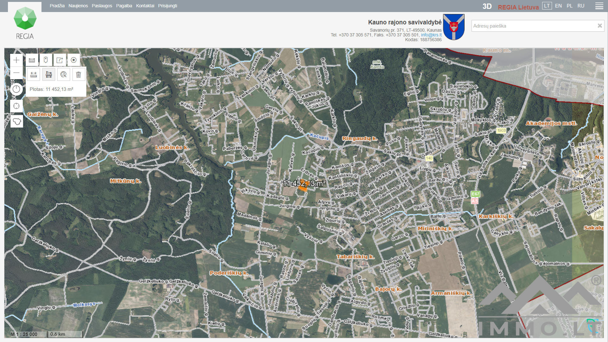Image resolution: width=608 pixels, height=342 pixels.
Task: Select the map pin marker tool
Action: pos(46,60)
